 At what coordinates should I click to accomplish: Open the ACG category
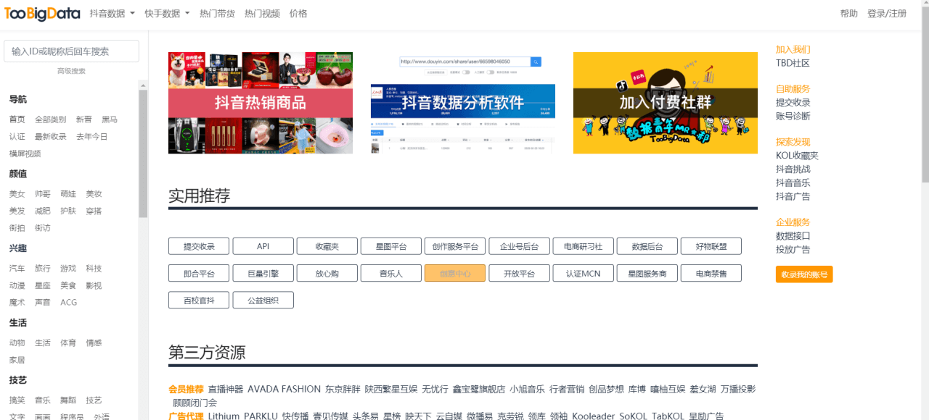pos(68,303)
